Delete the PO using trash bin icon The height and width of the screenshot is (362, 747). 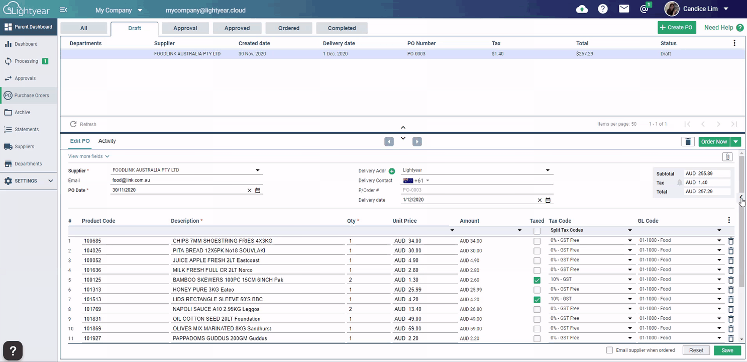point(688,142)
